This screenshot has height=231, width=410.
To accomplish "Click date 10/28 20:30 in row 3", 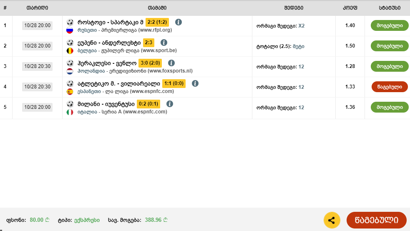I will (x=38, y=66).
